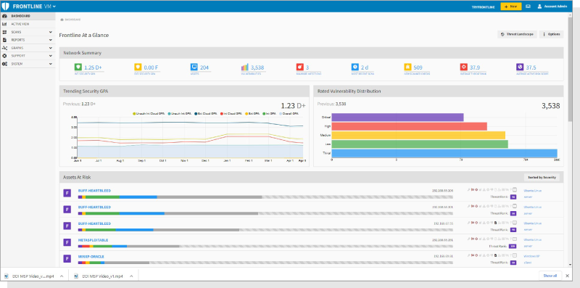Click the Account Admin user icon

[x=539, y=7]
